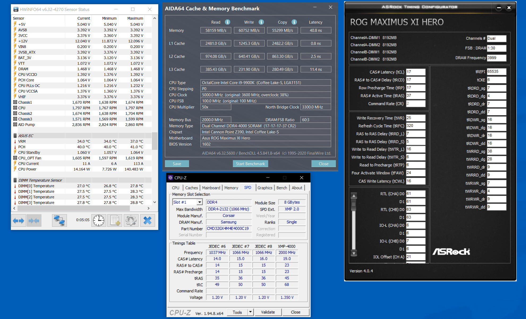Switch to the Bench tab in CPU-Z
Image resolution: width=526 pixels, height=319 pixels.
pos(282,188)
